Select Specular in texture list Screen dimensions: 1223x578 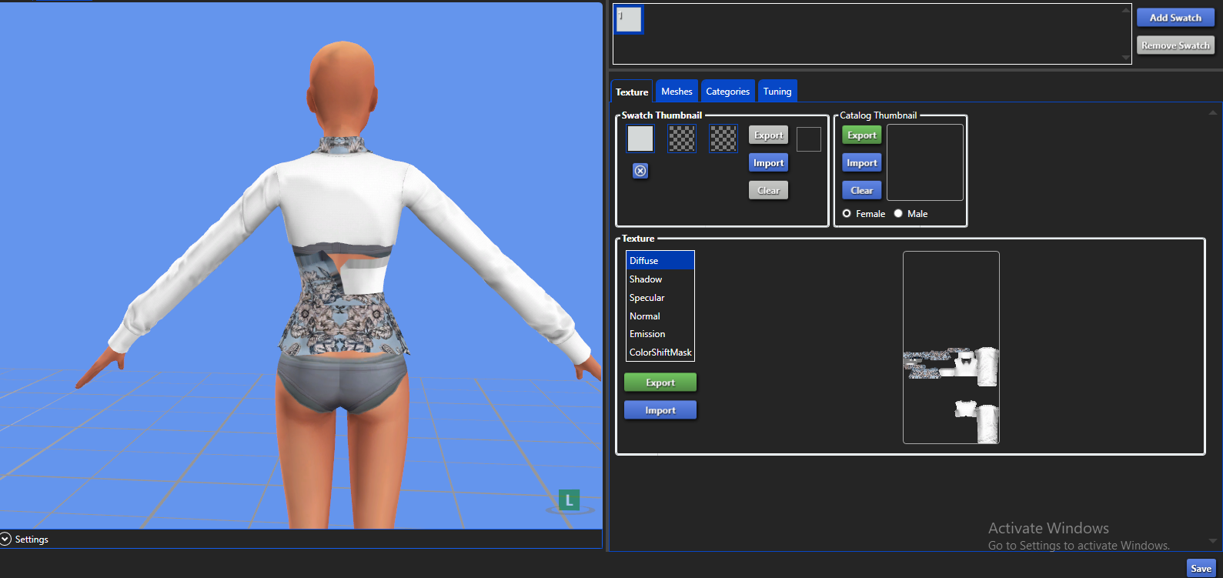[x=660, y=298]
